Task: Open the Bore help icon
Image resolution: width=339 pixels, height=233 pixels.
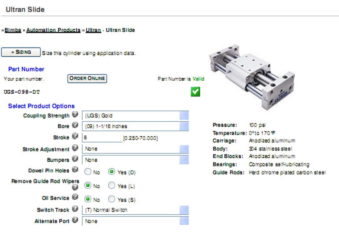Action: click(75, 125)
